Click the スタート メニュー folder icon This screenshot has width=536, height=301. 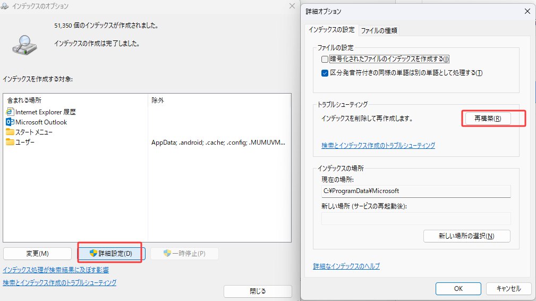tap(10, 132)
